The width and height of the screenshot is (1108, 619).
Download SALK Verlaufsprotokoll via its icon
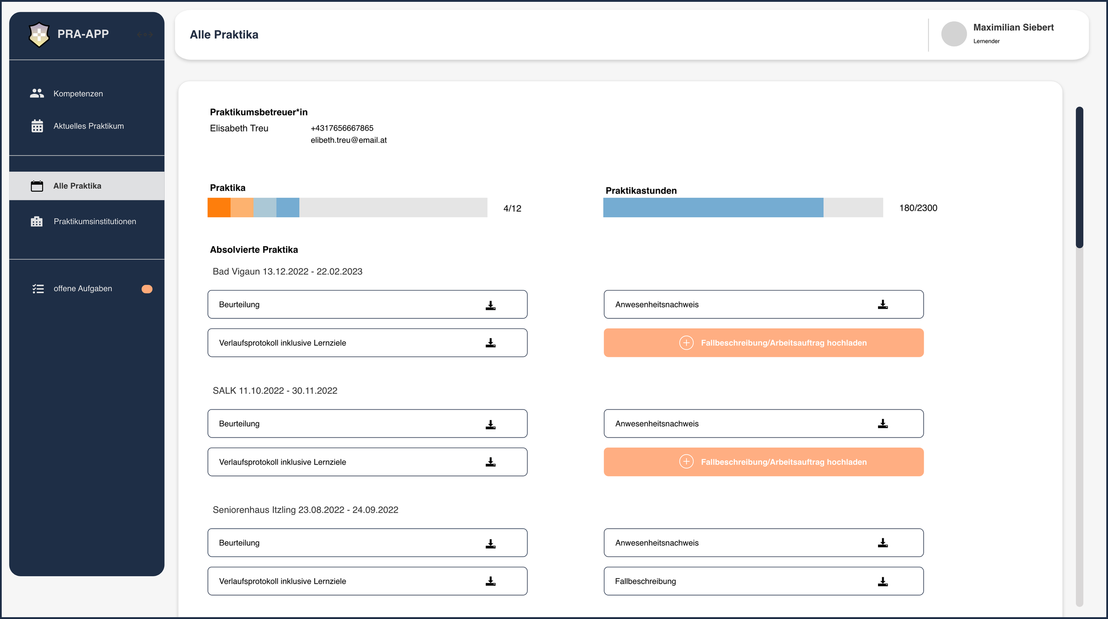(x=491, y=462)
